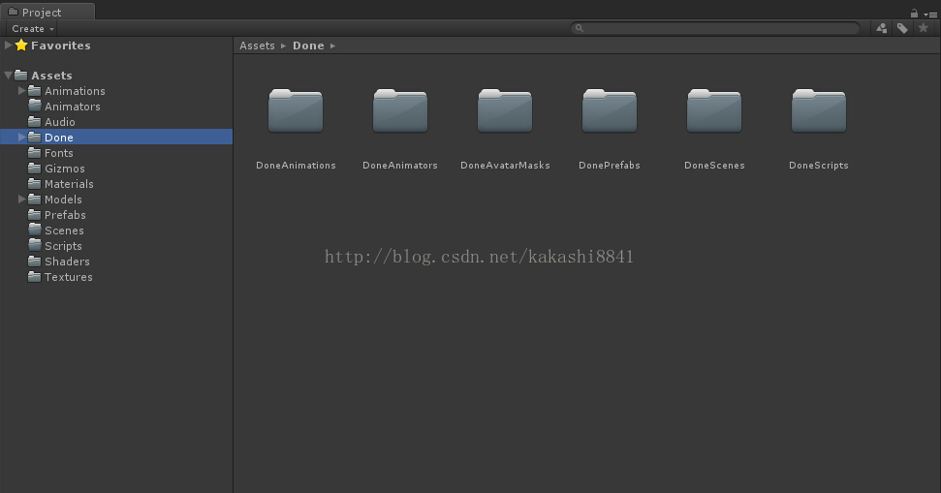The width and height of the screenshot is (941, 493).
Task: Click the Prefabs folder icon in tree
Action: (34, 215)
